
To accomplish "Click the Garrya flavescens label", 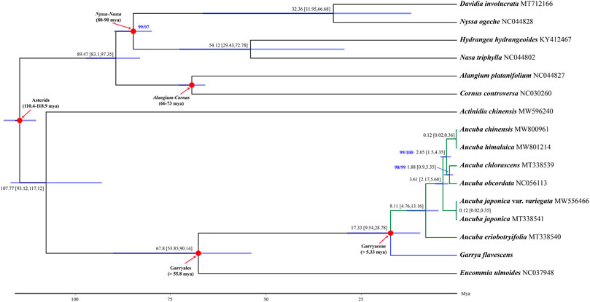I will pos(486,255).
